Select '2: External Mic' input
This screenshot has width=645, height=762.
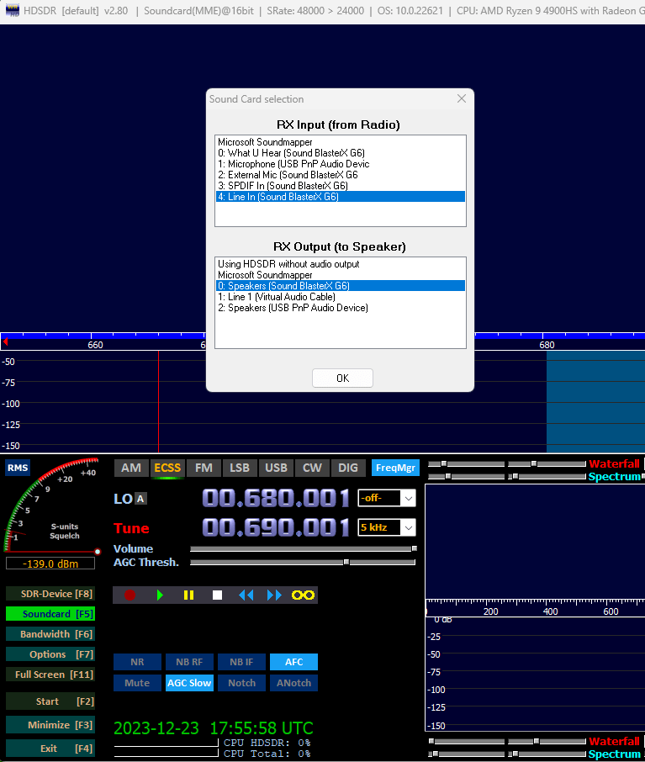point(341,175)
